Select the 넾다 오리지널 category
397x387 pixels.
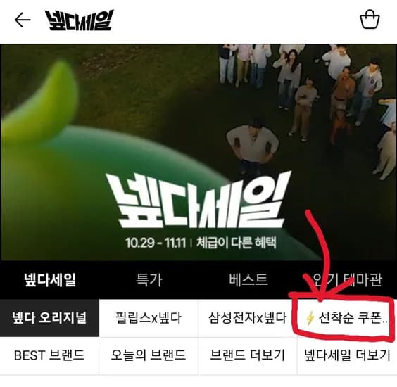coord(49,318)
